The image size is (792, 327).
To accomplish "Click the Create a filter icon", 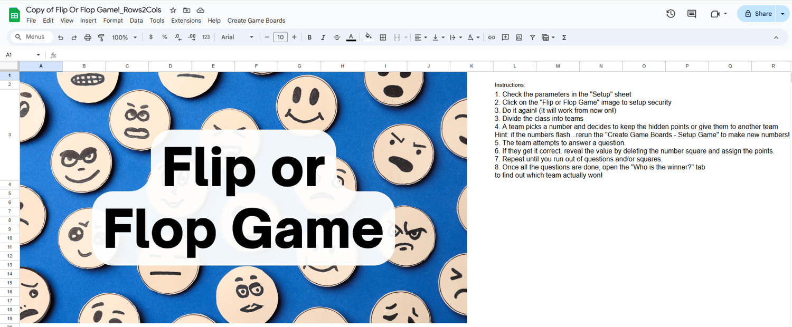I will click(533, 37).
